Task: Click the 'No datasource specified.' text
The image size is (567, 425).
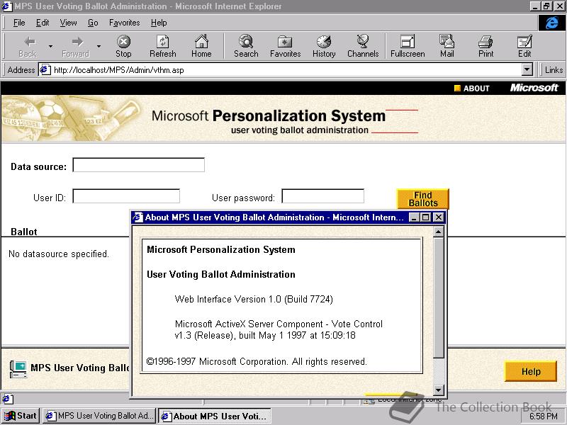Action: (59, 254)
